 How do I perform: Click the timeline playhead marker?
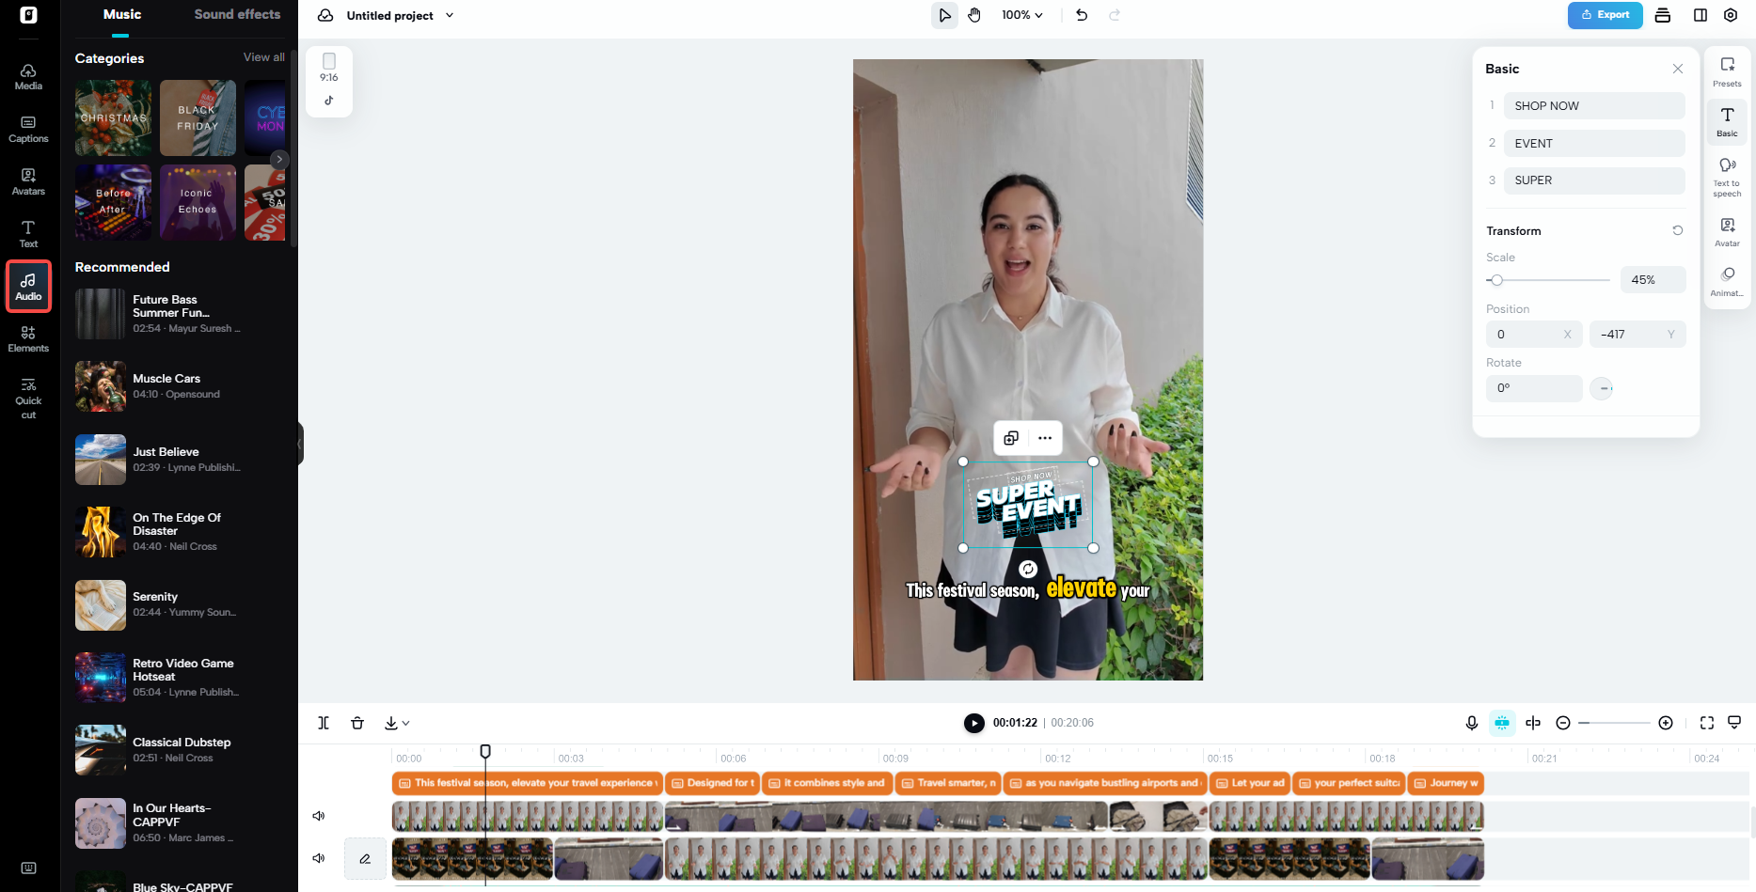pyautogui.click(x=485, y=751)
